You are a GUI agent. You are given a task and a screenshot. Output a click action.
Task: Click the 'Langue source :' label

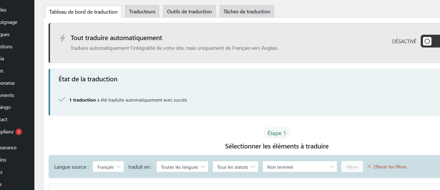point(72,167)
